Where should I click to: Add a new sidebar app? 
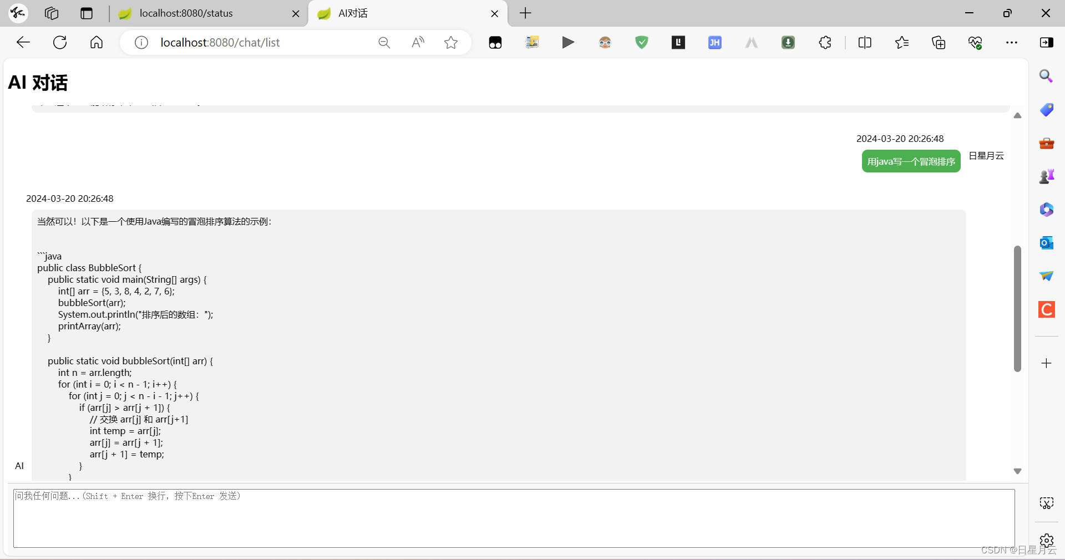pos(1046,363)
